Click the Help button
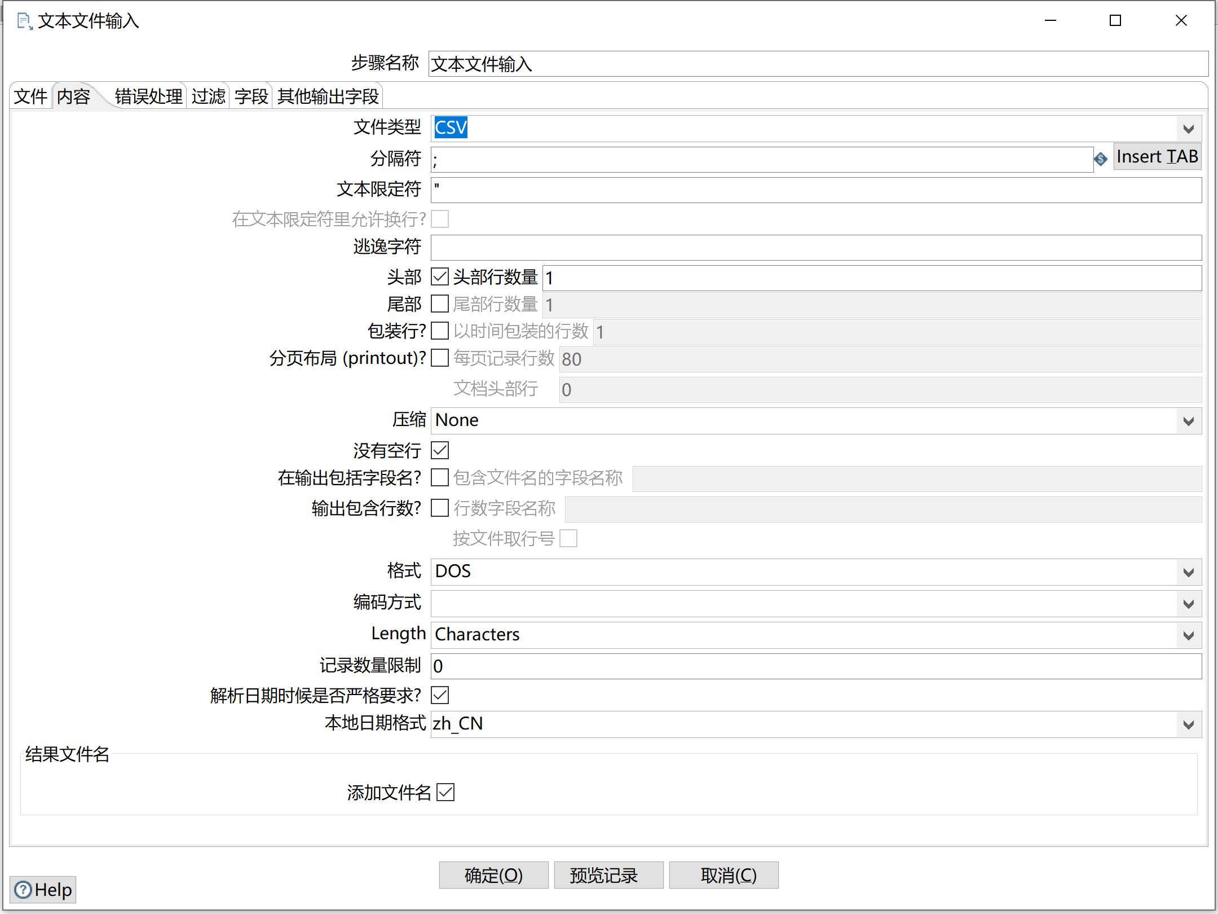The height and width of the screenshot is (914, 1218). [x=43, y=890]
